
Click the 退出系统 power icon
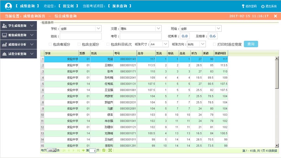pyautogui.click(x=263, y=6)
